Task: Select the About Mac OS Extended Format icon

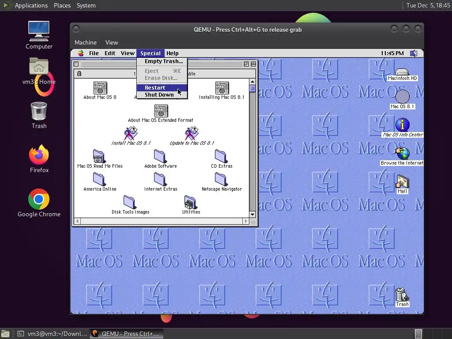Action: click(161, 111)
